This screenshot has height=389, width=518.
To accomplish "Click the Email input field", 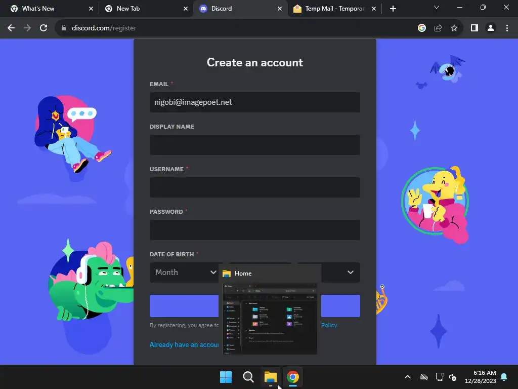I will click(255, 102).
